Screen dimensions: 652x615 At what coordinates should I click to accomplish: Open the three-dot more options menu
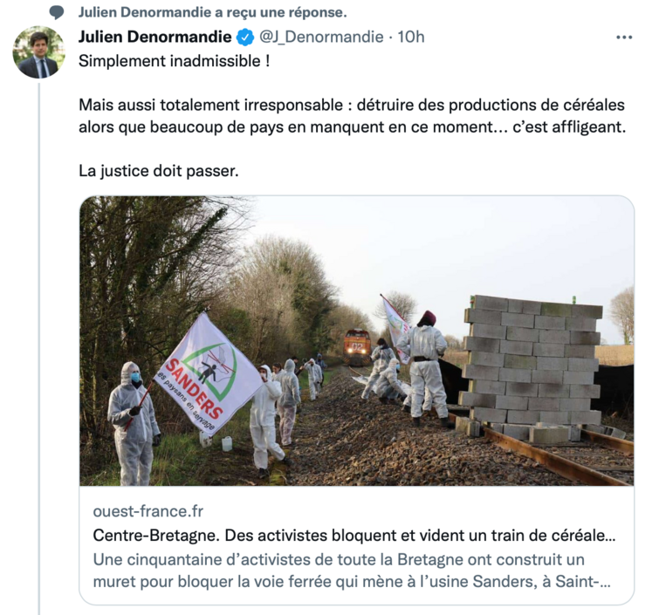pyautogui.click(x=624, y=38)
